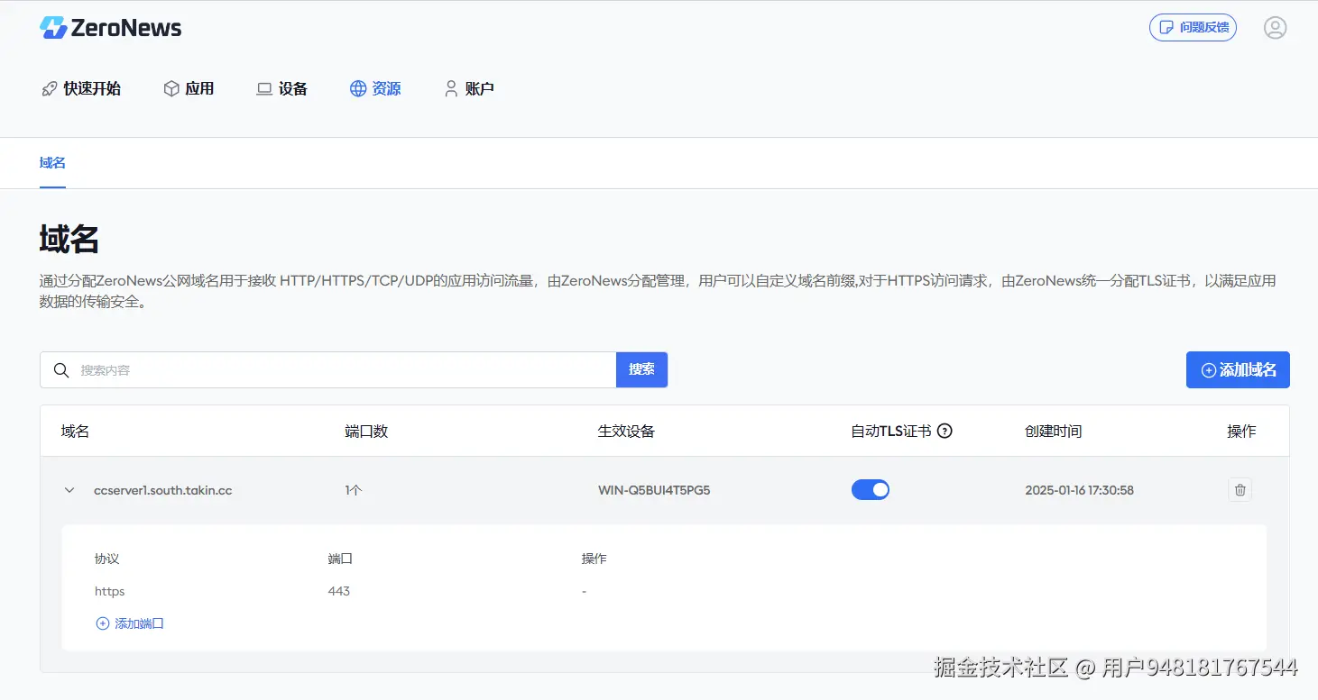Viewport: 1318px width, 700px height.
Task: Delete domain ccserver1.south.takin.cc with trash icon
Action: (x=1240, y=490)
